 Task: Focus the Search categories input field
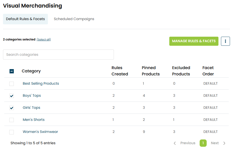click(58, 55)
